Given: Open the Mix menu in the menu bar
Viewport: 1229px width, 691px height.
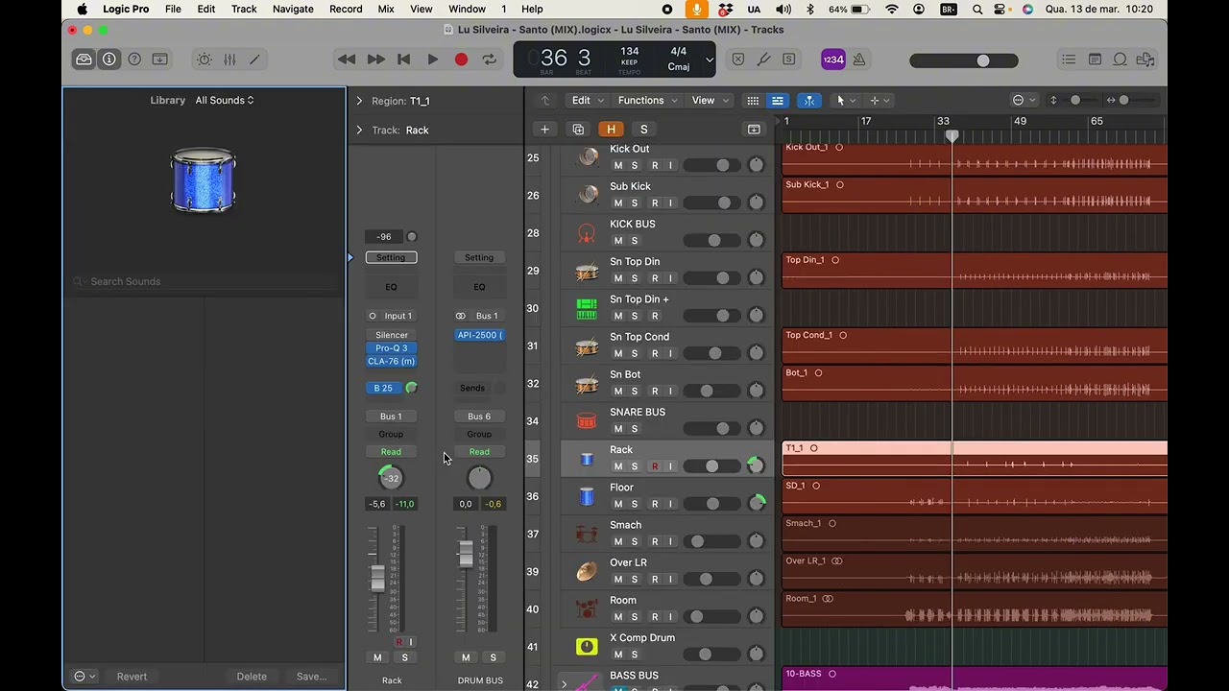Looking at the screenshot, I should click(x=386, y=9).
